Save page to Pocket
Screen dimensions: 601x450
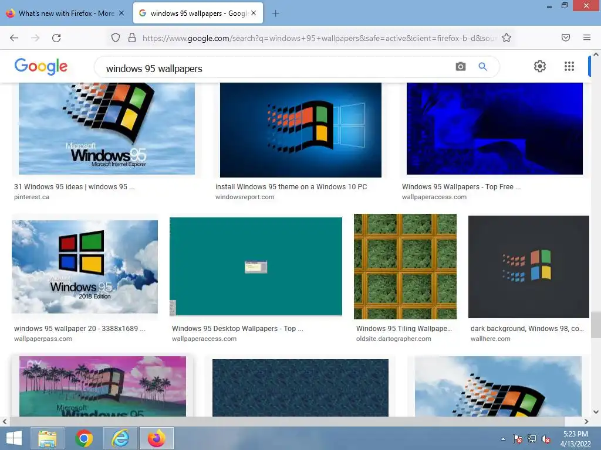[x=565, y=37]
